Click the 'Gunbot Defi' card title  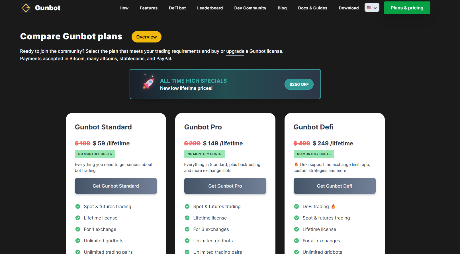[314, 127]
